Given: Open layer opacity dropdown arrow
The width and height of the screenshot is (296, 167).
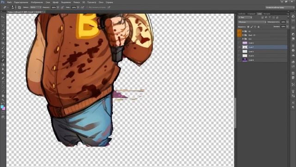Looking at the screenshot, I should pos(287,22).
